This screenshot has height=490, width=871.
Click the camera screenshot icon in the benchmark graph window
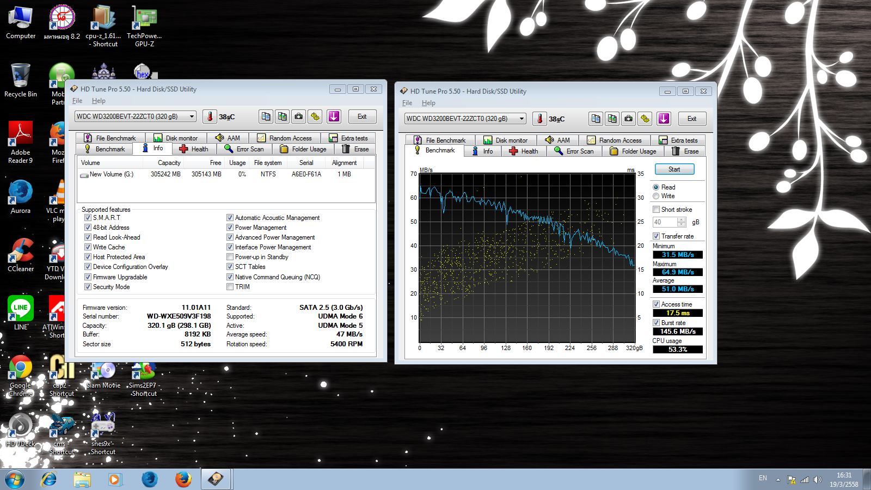point(628,119)
